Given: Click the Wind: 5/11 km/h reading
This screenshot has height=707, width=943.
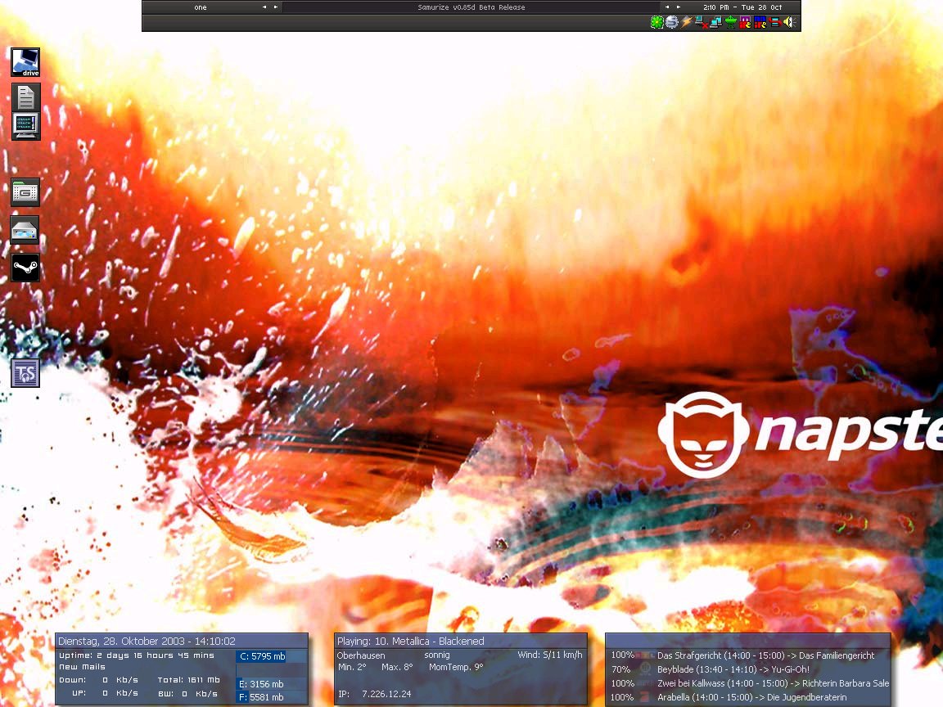Looking at the screenshot, I should coord(550,655).
